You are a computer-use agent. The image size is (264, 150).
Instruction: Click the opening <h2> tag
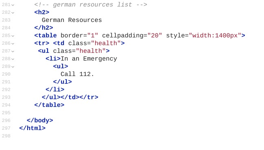tap(42, 12)
